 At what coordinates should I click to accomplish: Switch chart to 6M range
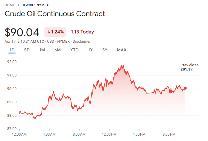pos(57,50)
